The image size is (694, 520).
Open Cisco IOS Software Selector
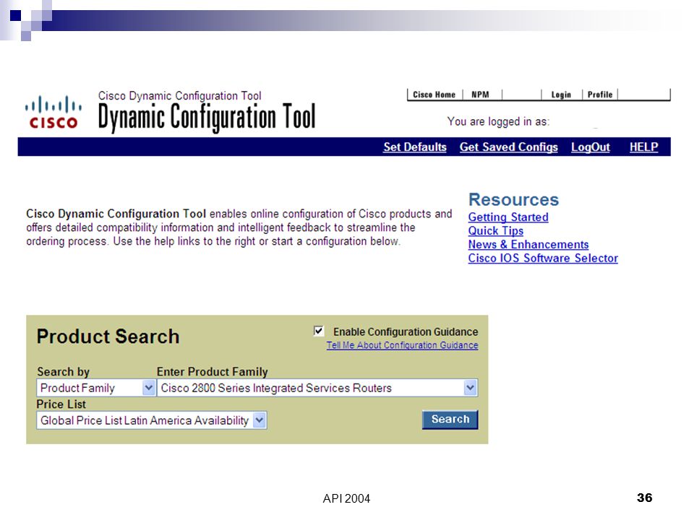543,259
